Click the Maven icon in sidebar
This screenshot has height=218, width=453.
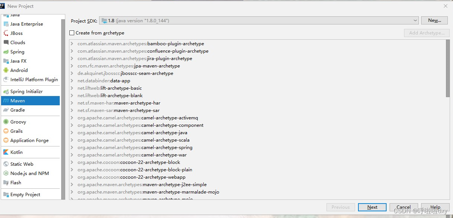click(x=6, y=100)
